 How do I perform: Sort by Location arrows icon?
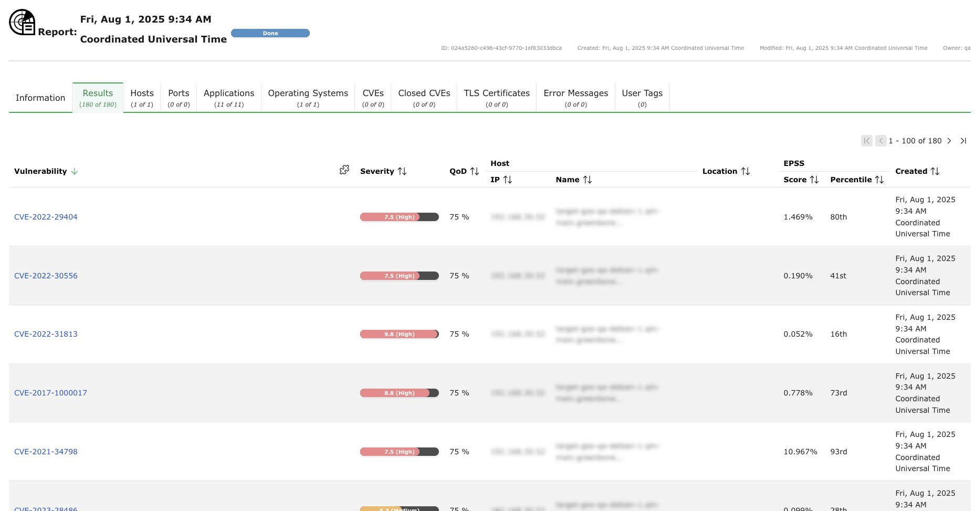click(x=746, y=171)
